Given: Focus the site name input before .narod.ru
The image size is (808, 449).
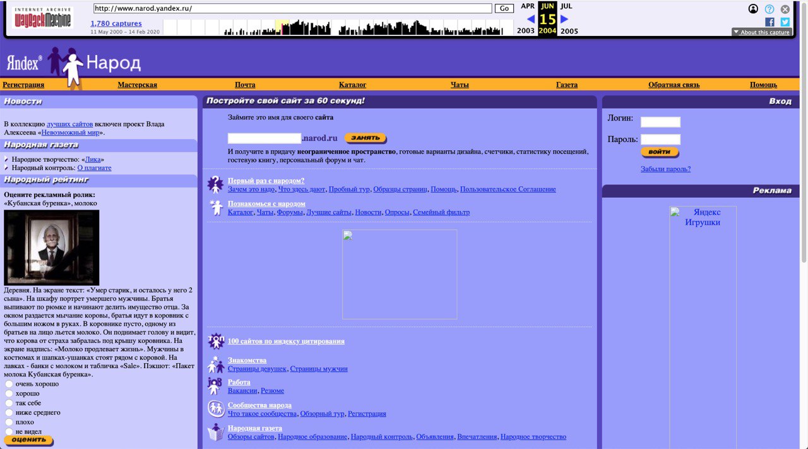Looking at the screenshot, I should (264, 138).
